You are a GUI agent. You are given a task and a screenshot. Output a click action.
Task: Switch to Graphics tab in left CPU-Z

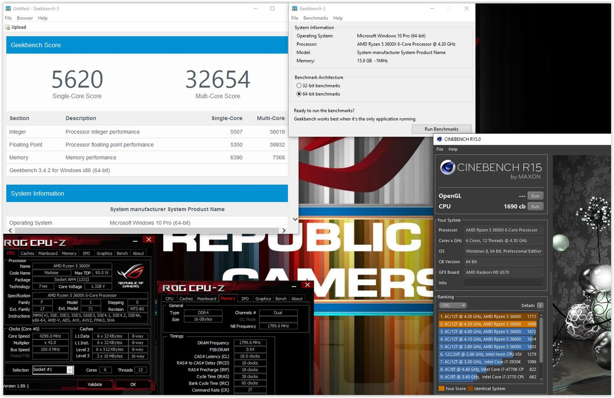coord(105,253)
